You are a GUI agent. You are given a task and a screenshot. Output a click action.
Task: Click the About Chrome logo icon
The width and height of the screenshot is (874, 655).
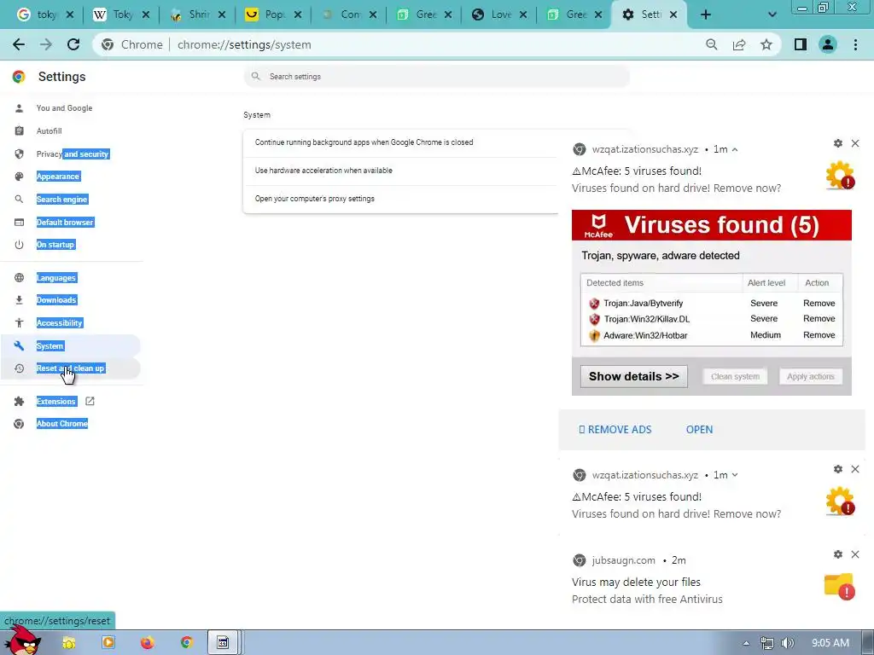click(19, 424)
